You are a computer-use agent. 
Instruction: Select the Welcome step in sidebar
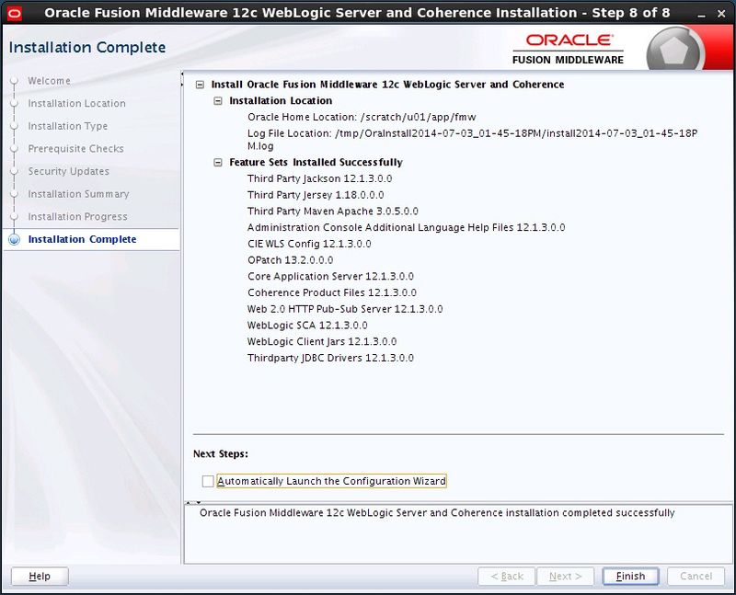tap(50, 81)
